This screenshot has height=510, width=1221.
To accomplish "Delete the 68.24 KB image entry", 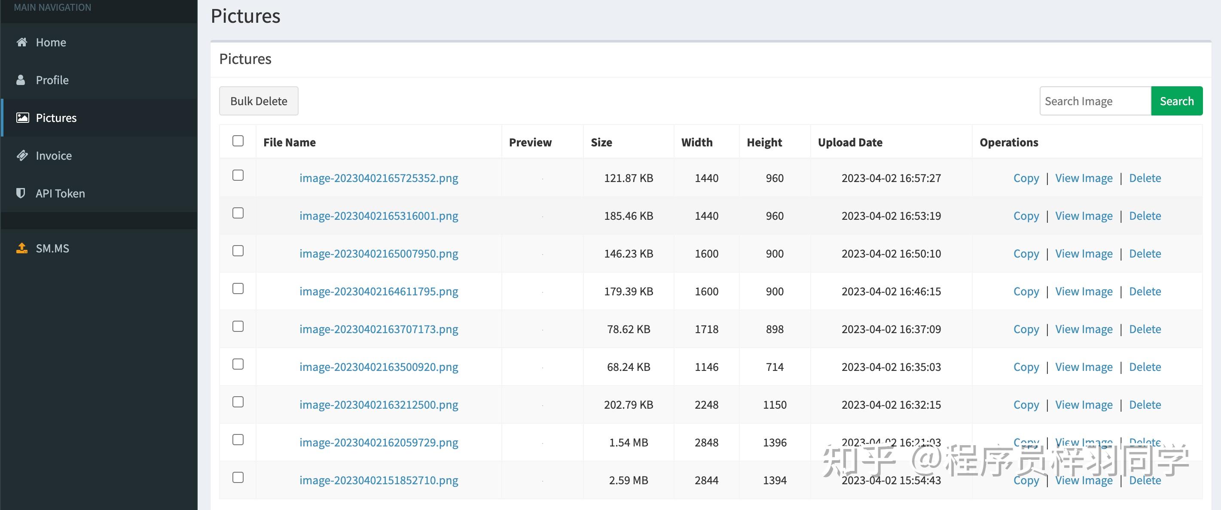I will (x=1145, y=367).
